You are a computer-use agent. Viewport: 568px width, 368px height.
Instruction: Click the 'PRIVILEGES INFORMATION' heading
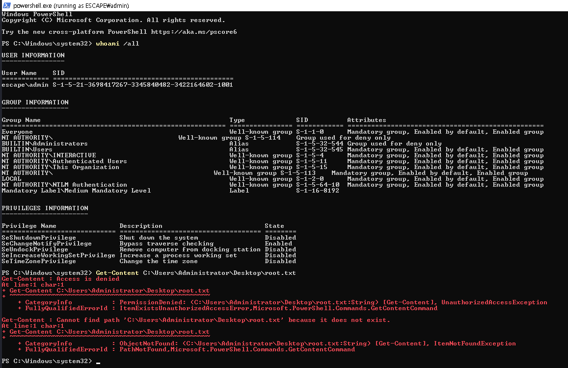pyautogui.click(x=45, y=208)
